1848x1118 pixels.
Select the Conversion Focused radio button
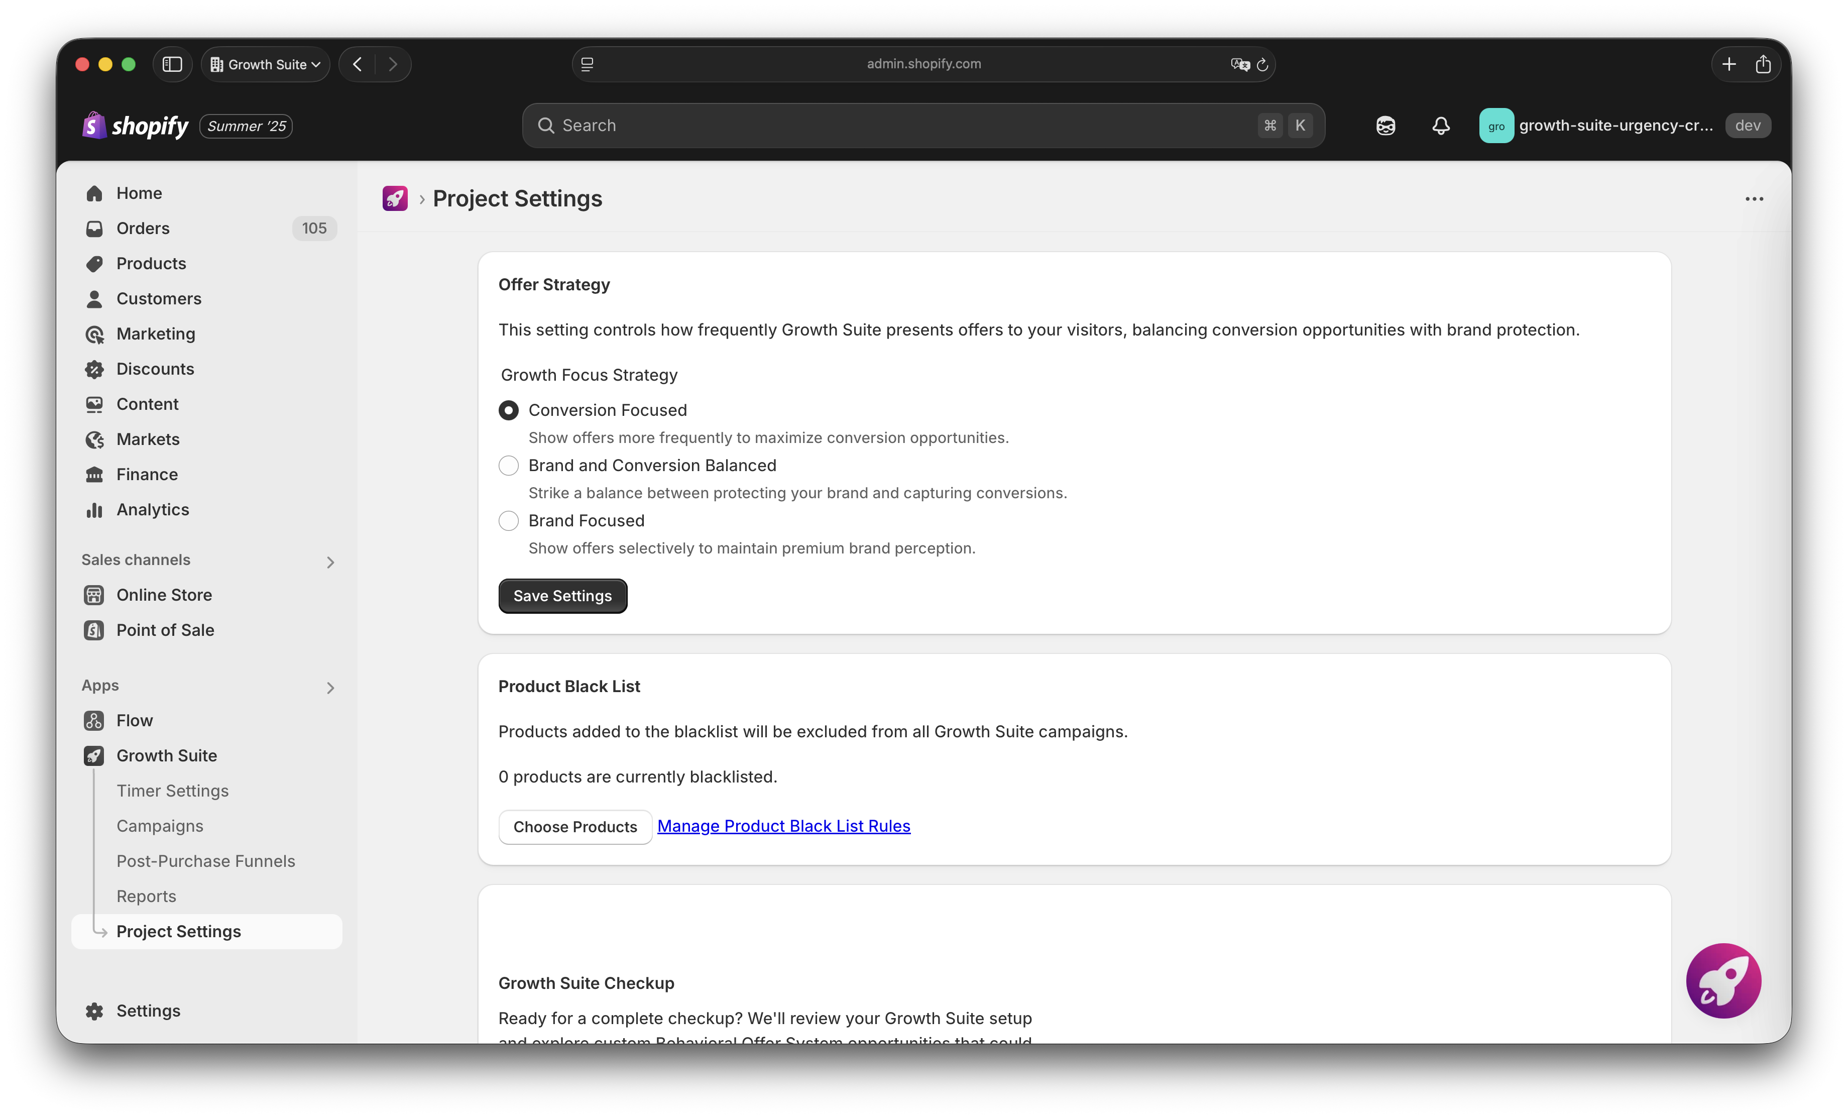[509, 410]
